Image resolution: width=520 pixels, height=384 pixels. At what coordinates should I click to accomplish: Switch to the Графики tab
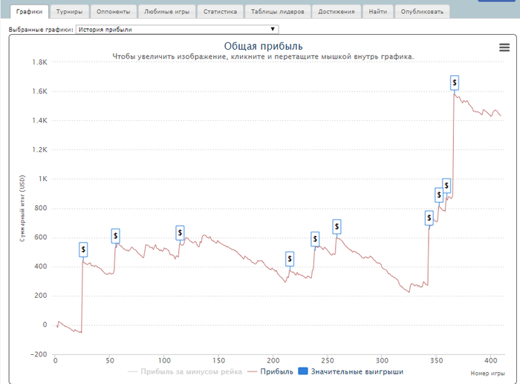click(29, 12)
